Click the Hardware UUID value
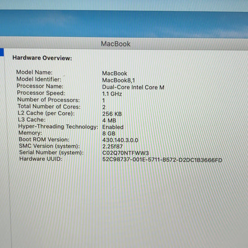Screen dimensions: 248x248 tap(162, 160)
